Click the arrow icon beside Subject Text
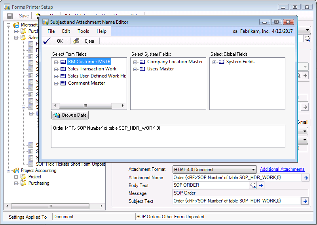This screenshot has width=317, height=225. point(305,201)
